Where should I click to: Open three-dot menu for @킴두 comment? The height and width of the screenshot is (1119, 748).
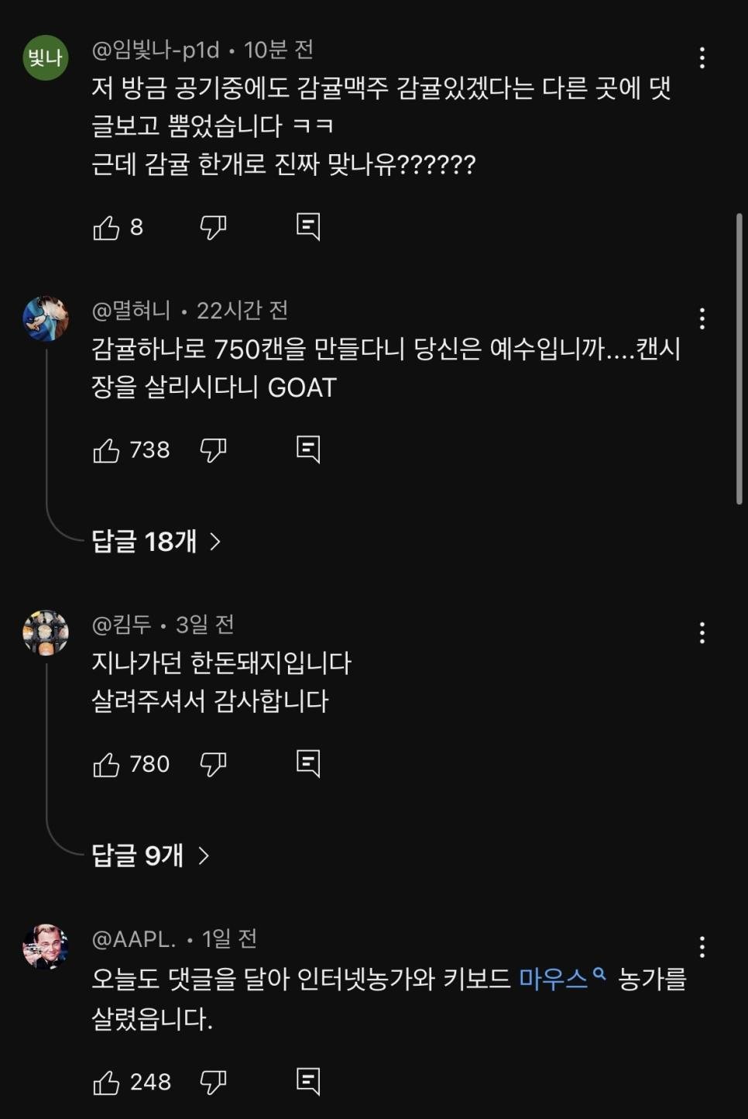702,633
